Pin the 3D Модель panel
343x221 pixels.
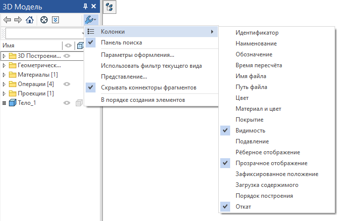click(85, 6)
